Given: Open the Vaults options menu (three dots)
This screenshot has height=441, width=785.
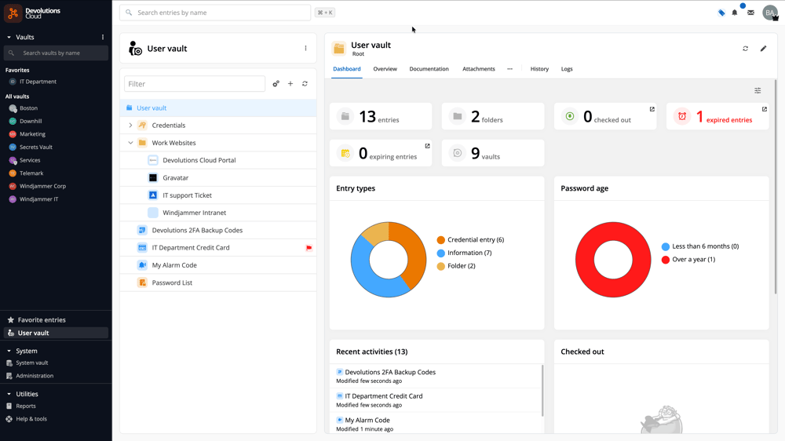Looking at the screenshot, I should tap(103, 37).
